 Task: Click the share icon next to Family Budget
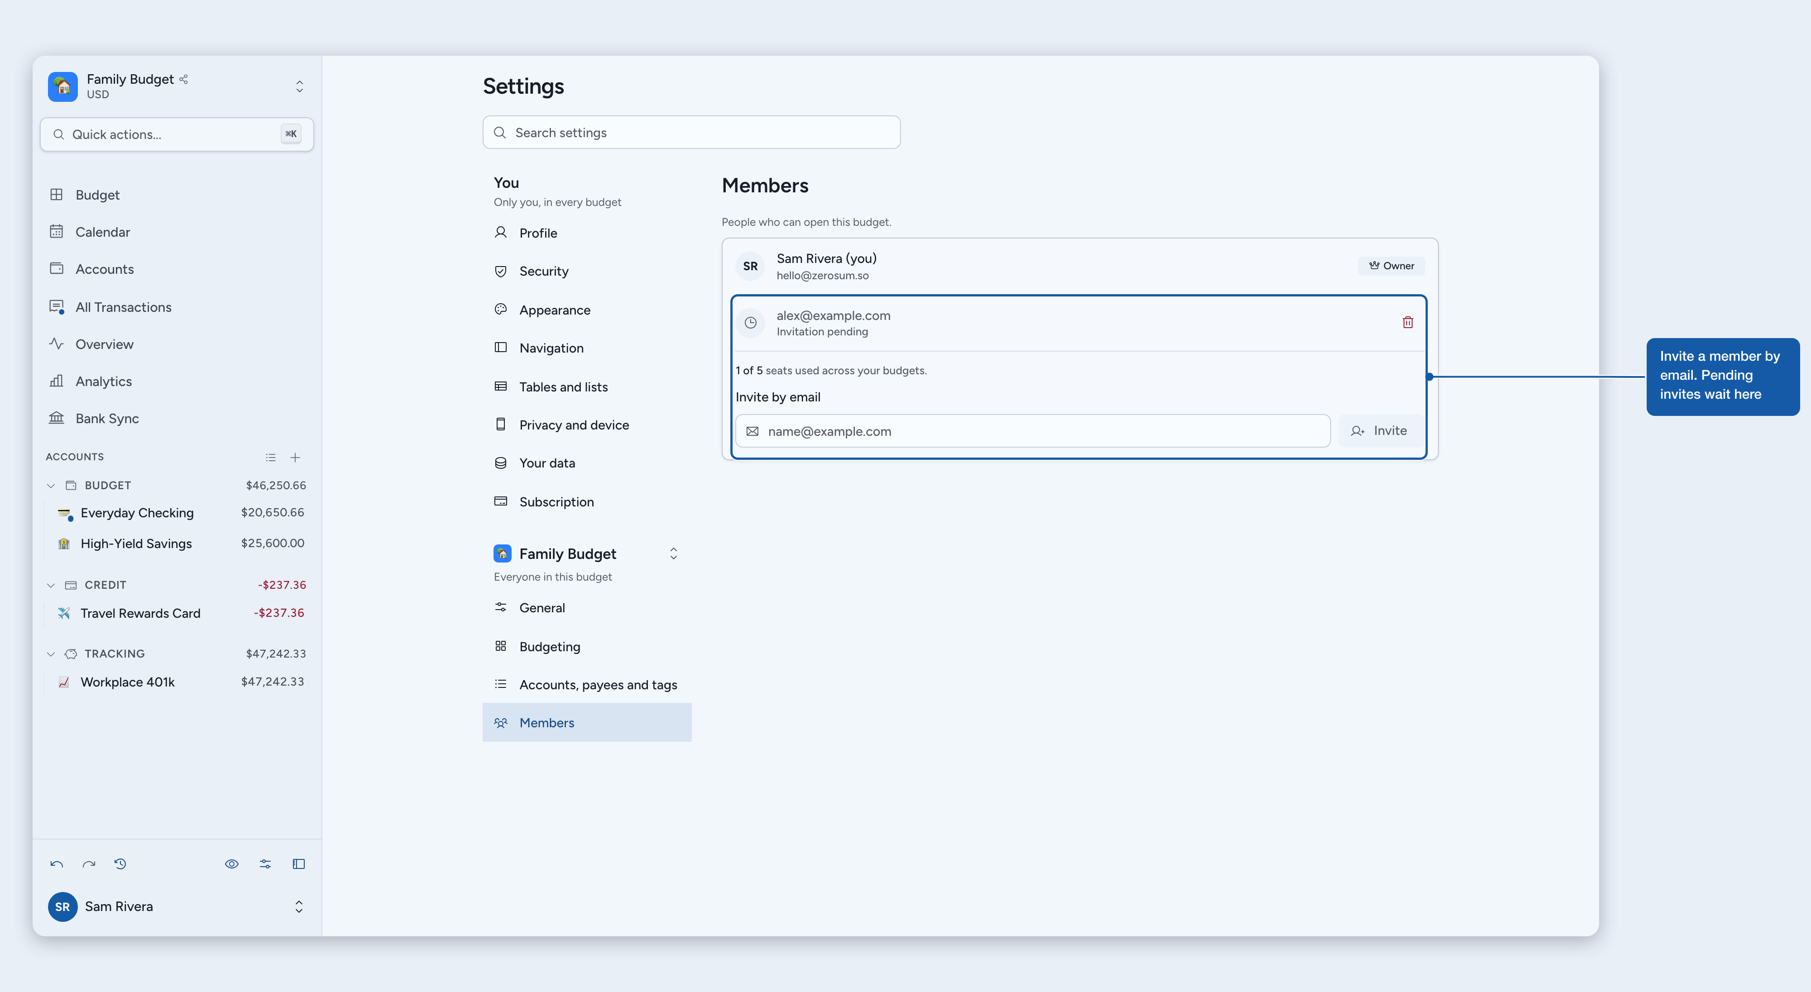[183, 79]
